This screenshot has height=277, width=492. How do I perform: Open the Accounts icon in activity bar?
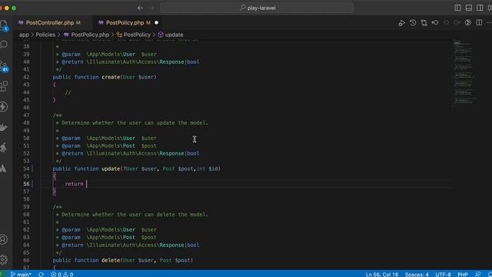[4, 239]
